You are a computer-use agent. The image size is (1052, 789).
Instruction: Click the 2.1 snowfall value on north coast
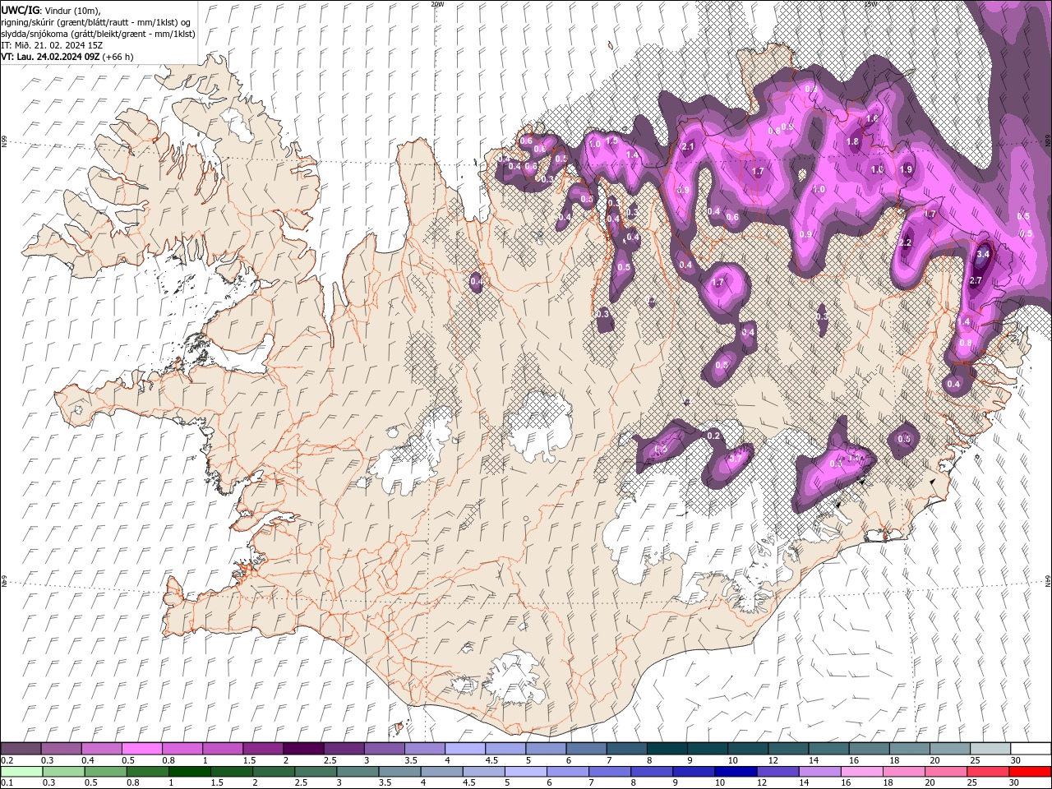click(689, 147)
